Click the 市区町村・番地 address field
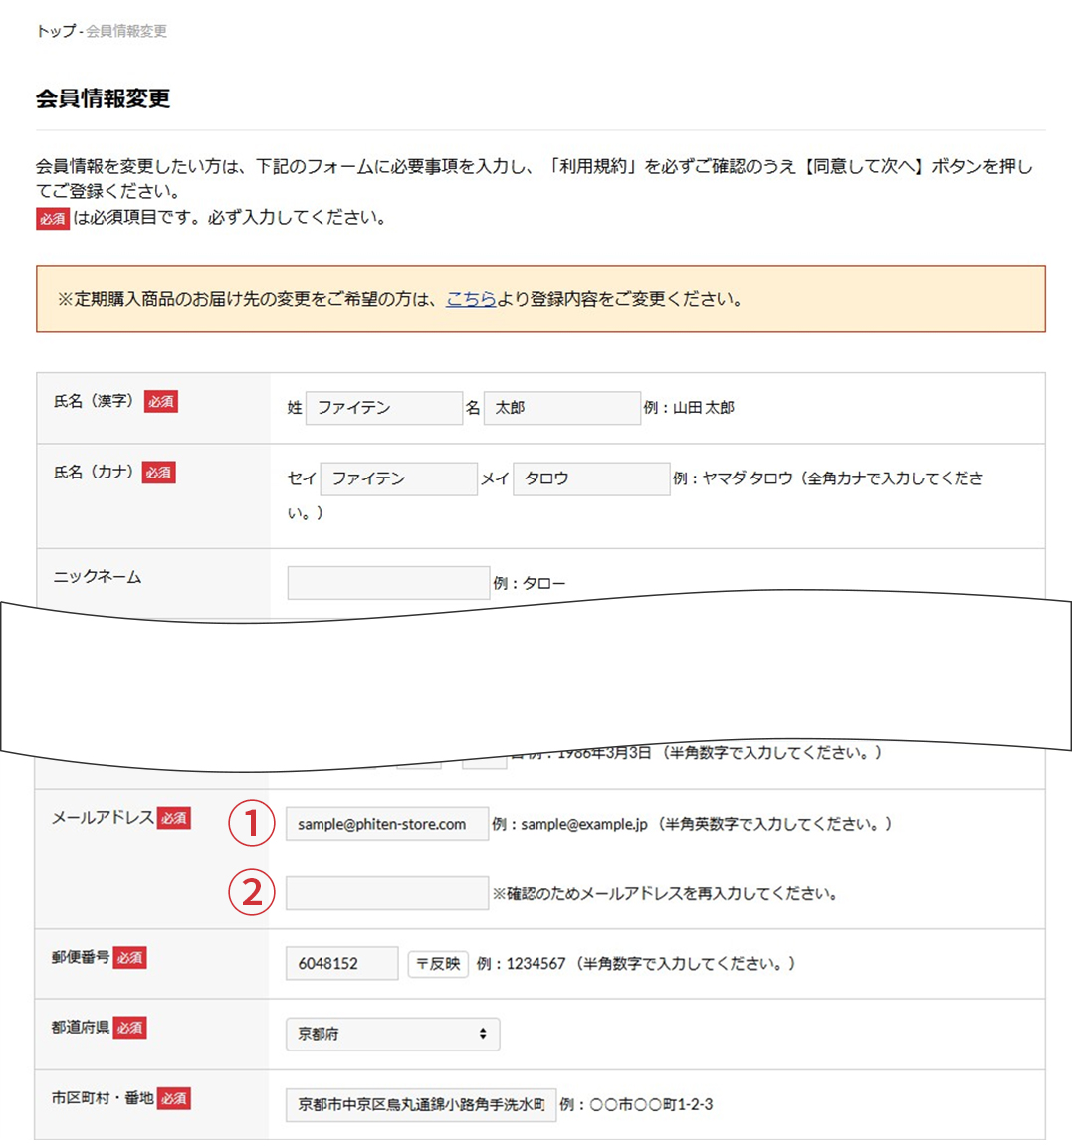1072x1146 pixels. [420, 1104]
